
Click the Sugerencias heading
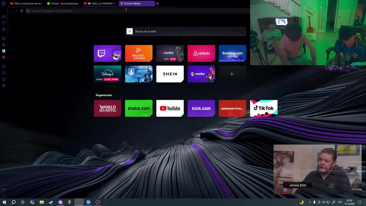pyautogui.click(x=104, y=95)
